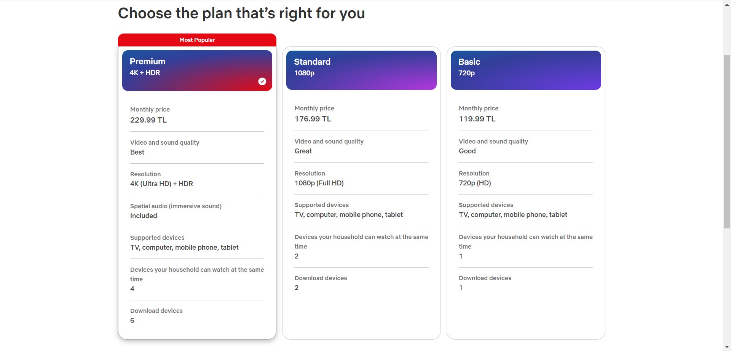Click Basic's Supported devices list text

pos(513,215)
